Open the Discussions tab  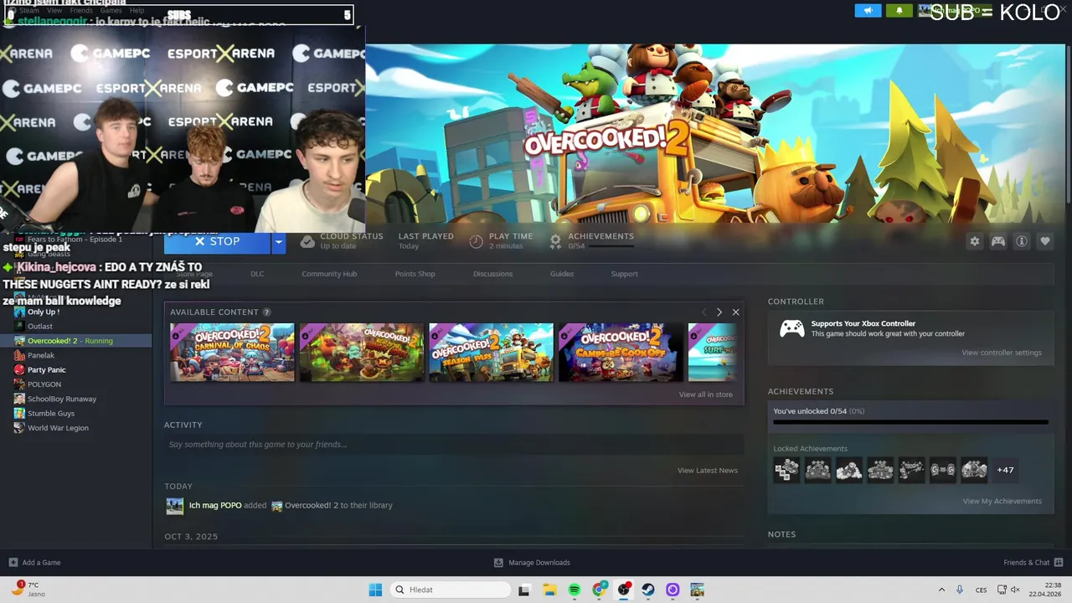tap(492, 274)
